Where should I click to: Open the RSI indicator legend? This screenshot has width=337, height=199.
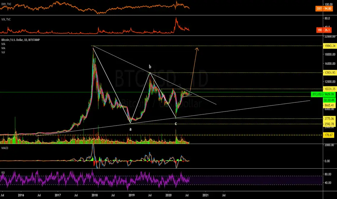(3, 173)
